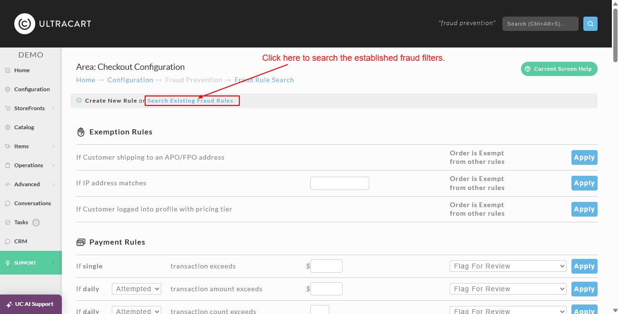Click the UltraCart logo icon
The width and height of the screenshot is (619, 314).
(25, 24)
